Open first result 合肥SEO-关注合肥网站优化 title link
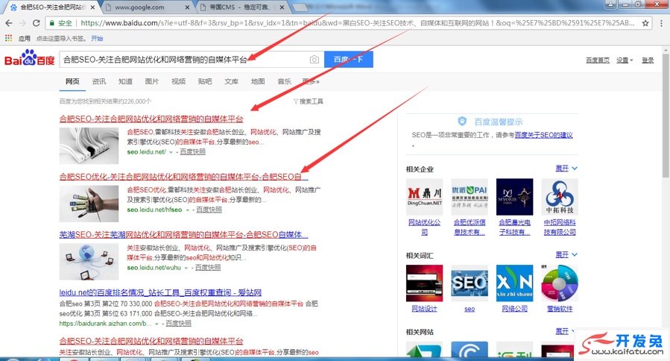670x361 pixels. click(151, 119)
